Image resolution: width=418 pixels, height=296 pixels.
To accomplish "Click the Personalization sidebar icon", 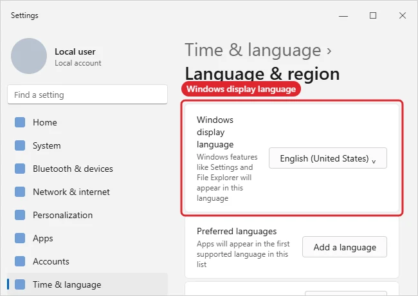I will 20,215.
